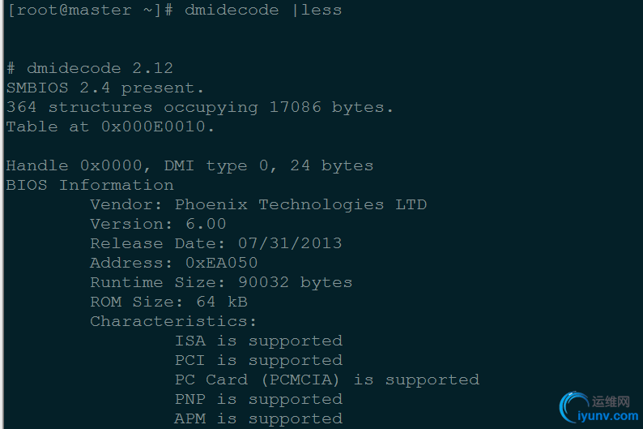Click the 'BIOS Information' heading
This screenshot has width=643, height=429.
(x=90, y=185)
